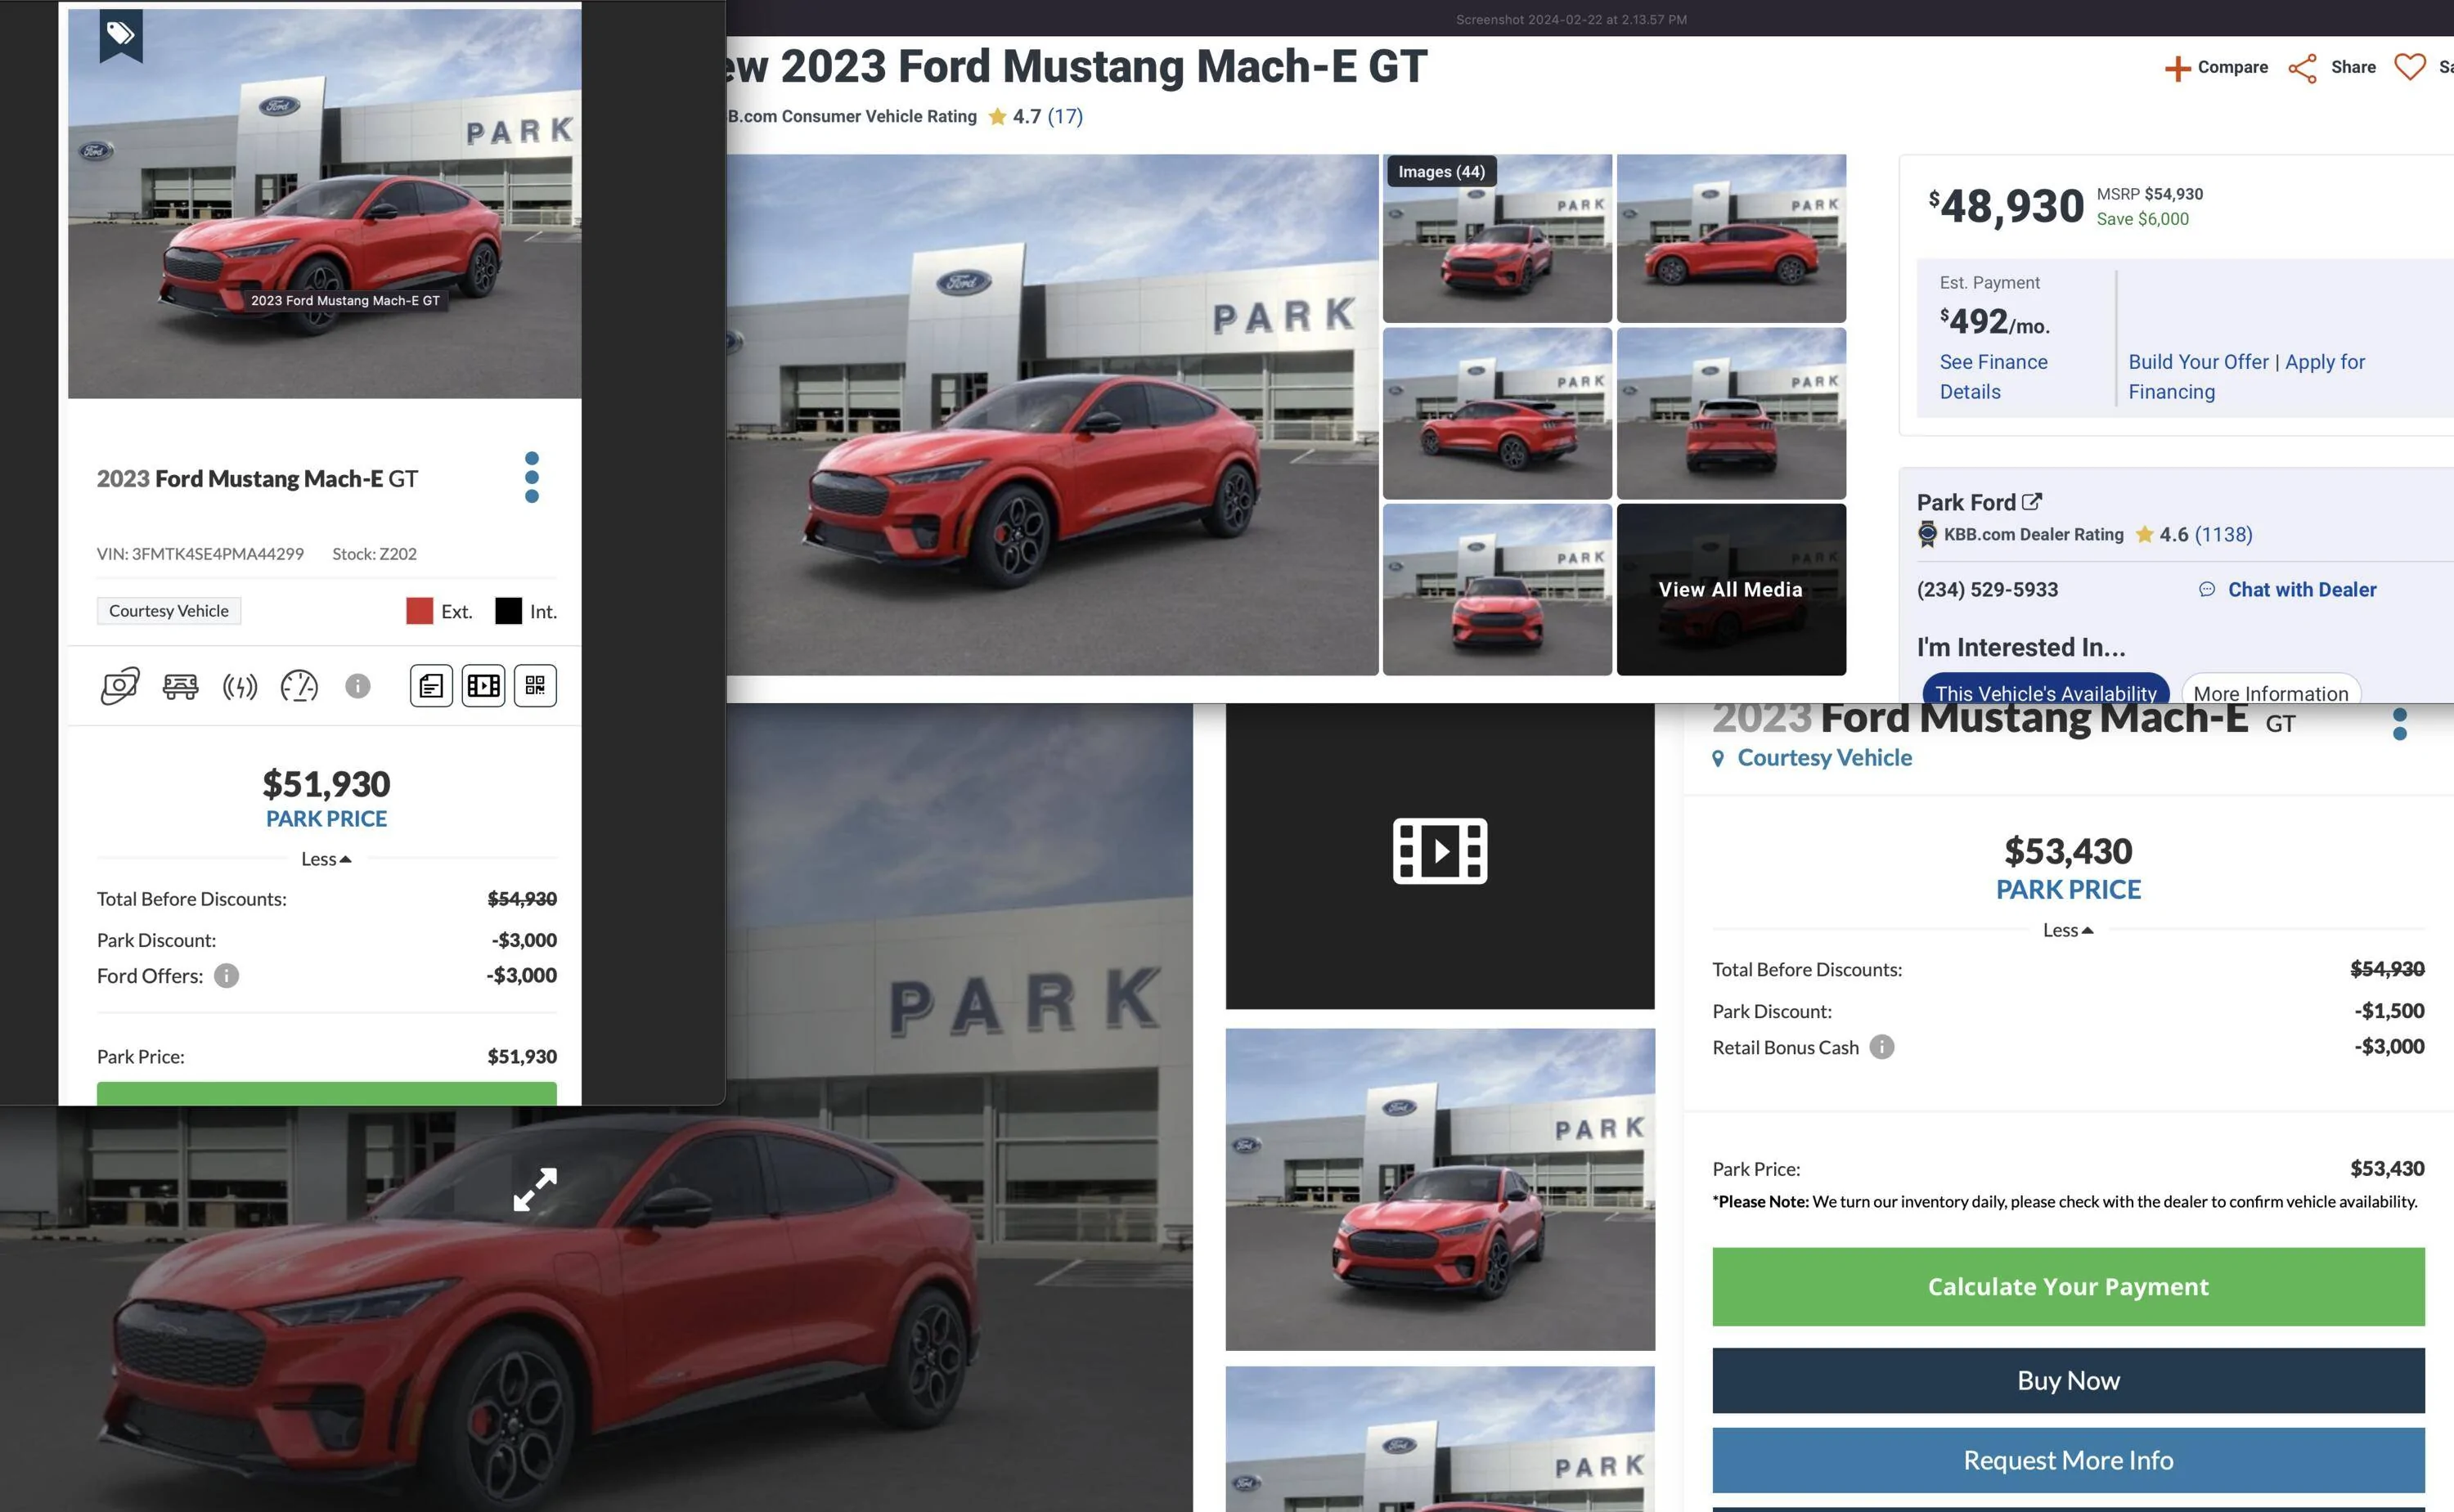2454x1512 pixels.
Task: Click the Share icon on KBB page
Action: (x=2302, y=68)
